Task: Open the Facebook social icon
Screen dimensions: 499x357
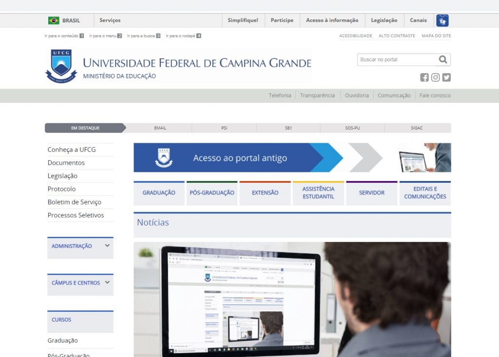Action: (424, 77)
